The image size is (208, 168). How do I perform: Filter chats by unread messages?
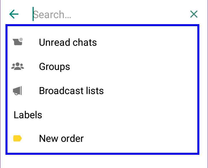pyautogui.click(x=102, y=42)
